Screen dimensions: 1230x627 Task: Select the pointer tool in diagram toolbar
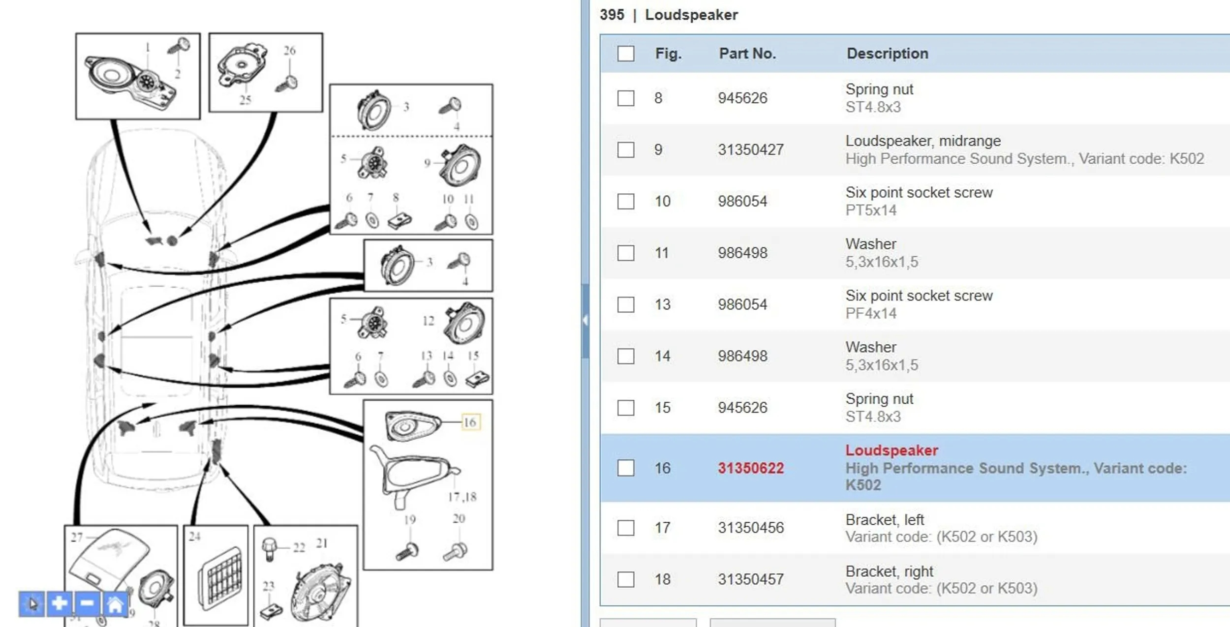click(32, 603)
